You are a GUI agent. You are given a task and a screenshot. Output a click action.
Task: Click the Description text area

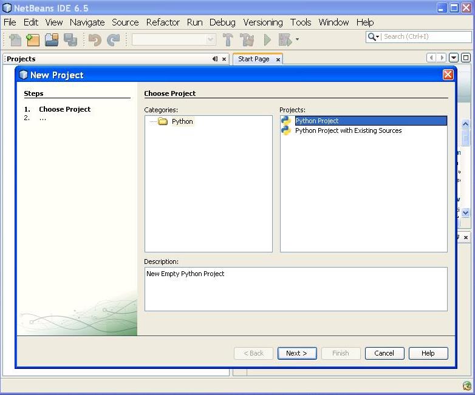(x=296, y=289)
